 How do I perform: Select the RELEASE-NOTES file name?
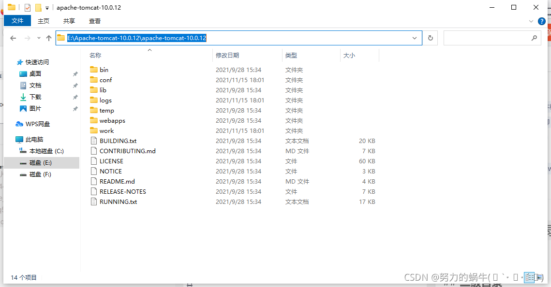pyautogui.click(x=123, y=191)
